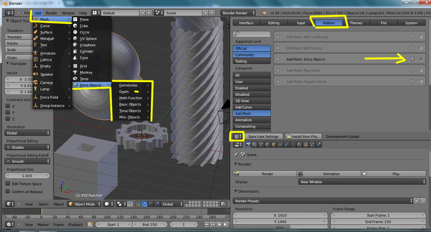Click Install from File button
Viewport: 431px width, 232px height.
pyautogui.click(x=303, y=137)
